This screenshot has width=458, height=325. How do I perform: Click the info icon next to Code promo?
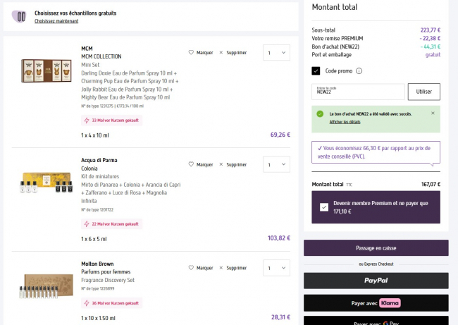tap(359, 70)
